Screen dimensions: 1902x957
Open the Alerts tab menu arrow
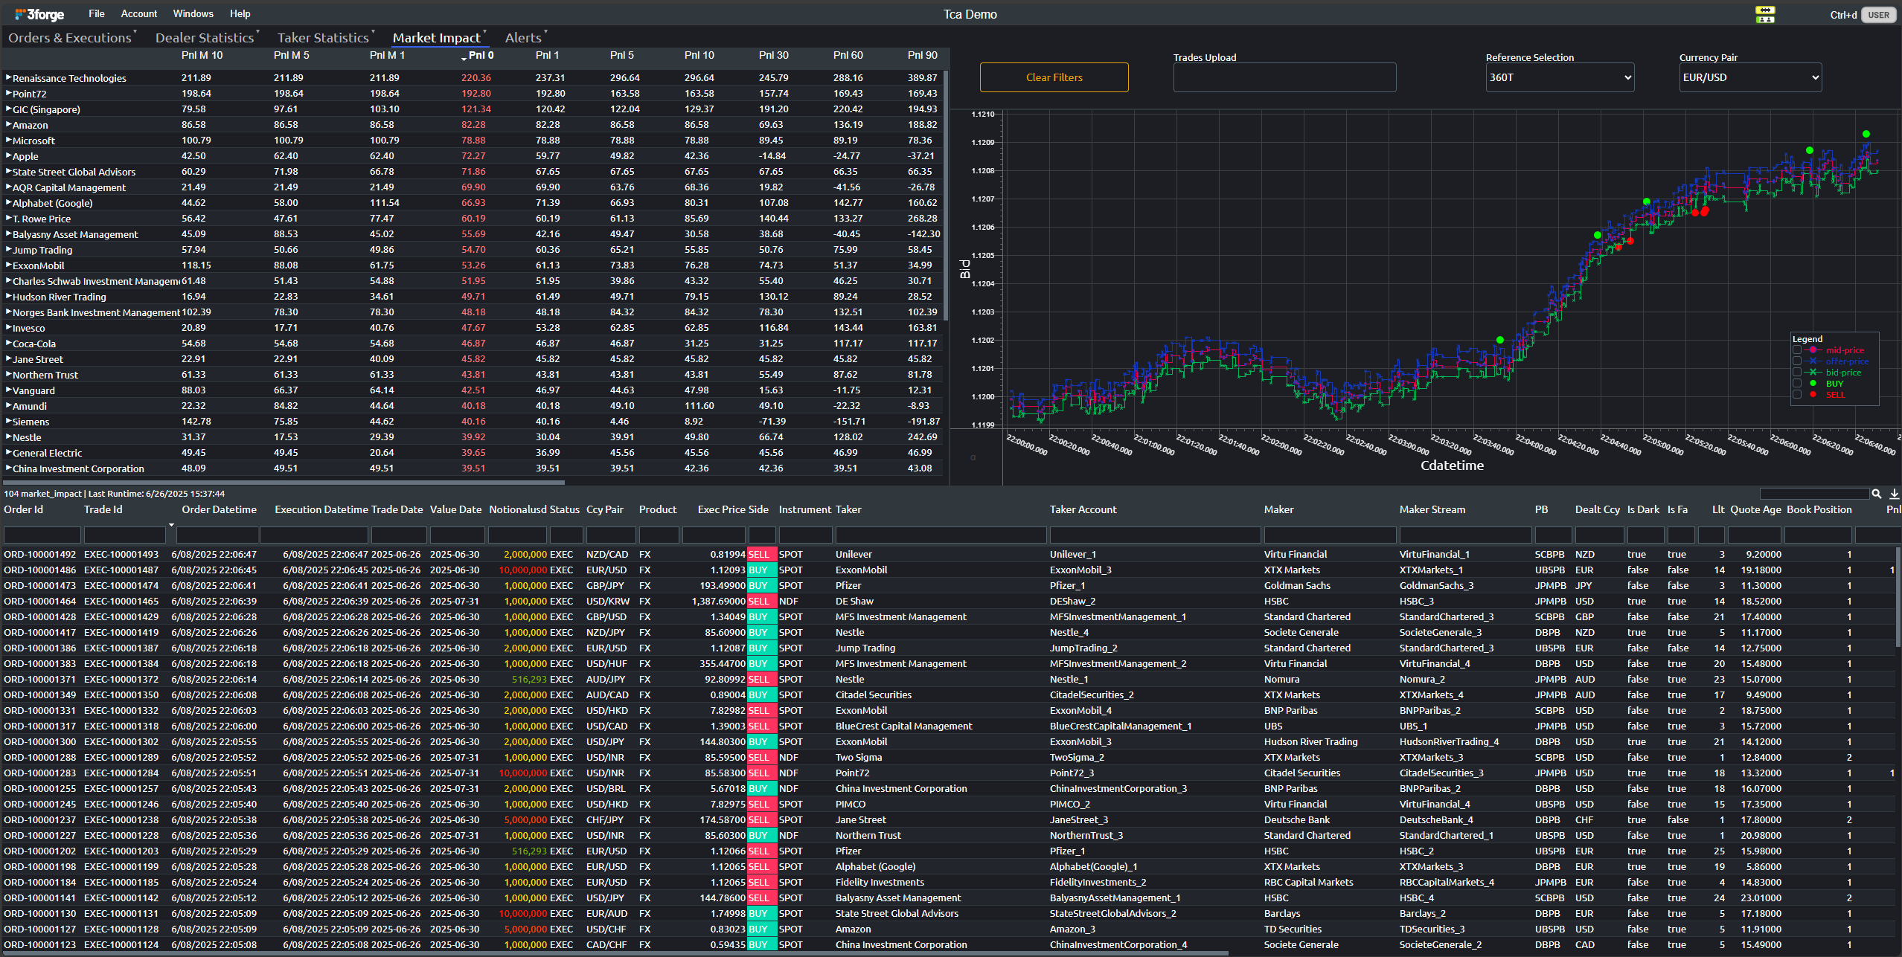click(545, 31)
